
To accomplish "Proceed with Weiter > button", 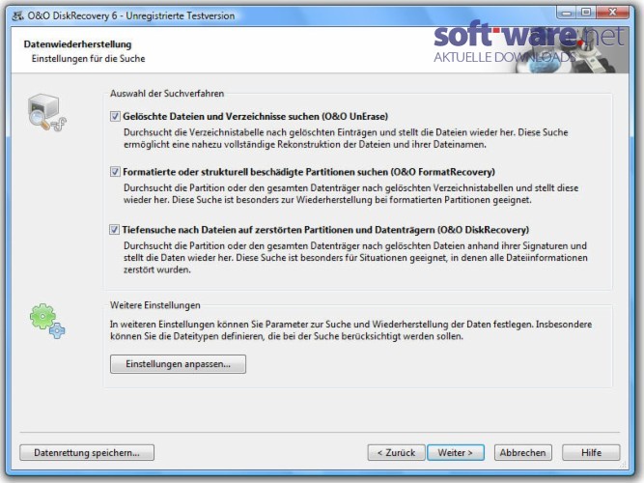I will point(456,453).
